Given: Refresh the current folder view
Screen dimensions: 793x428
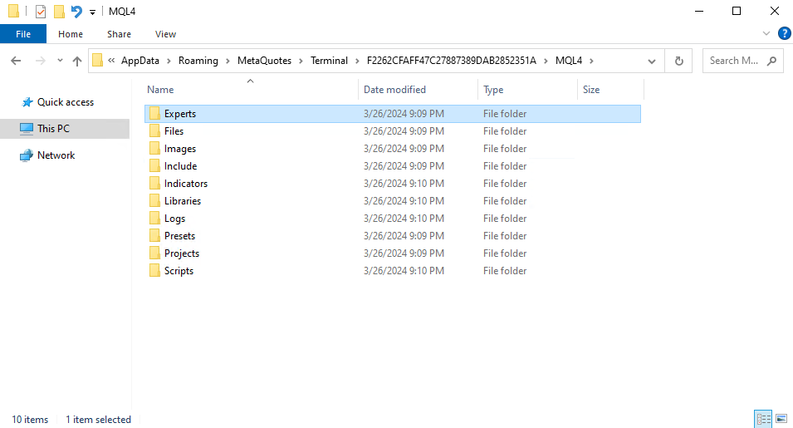Looking at the screenshot, I should point(678,61).
